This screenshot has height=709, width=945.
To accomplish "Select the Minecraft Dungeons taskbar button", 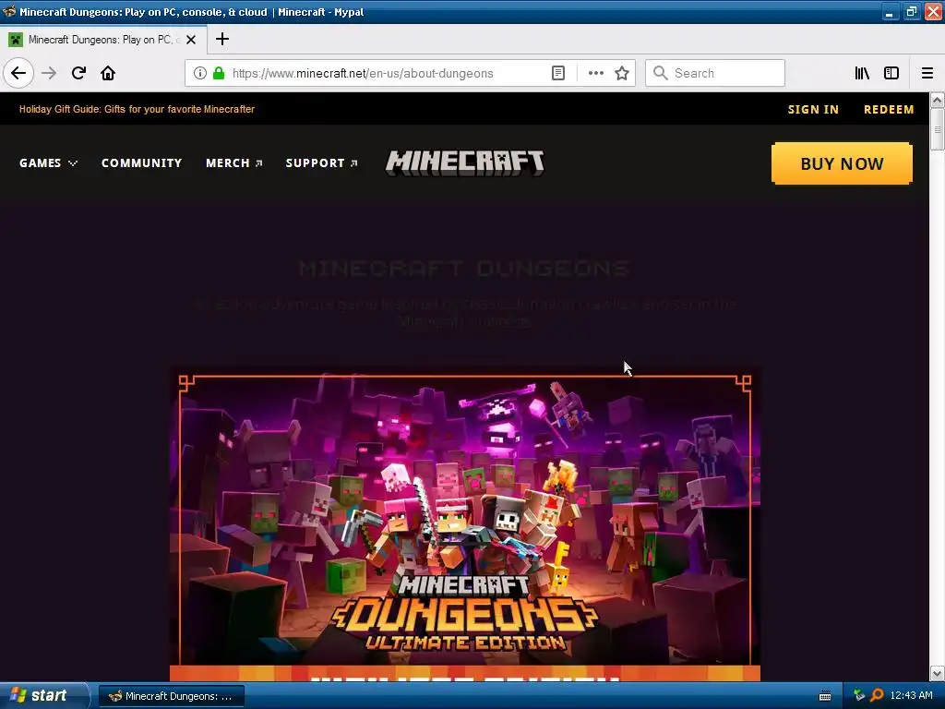I will (x=171, y=696).
